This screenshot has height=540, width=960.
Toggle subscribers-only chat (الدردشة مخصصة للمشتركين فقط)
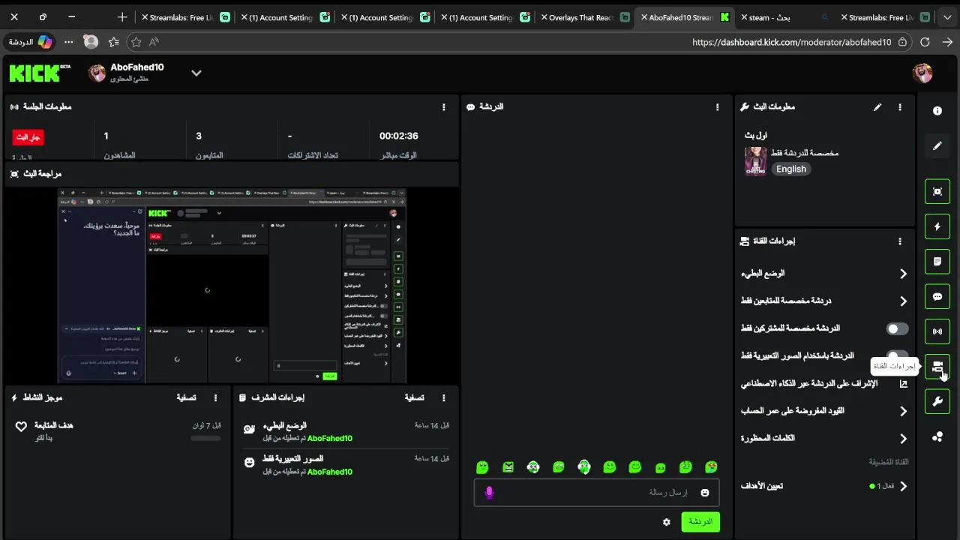[897, 328]
